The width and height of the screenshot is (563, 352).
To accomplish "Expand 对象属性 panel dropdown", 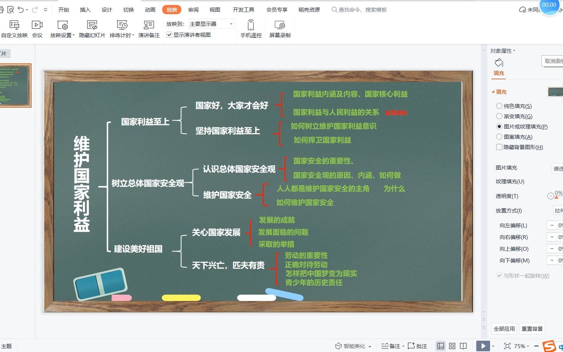I will coord(514,51).
